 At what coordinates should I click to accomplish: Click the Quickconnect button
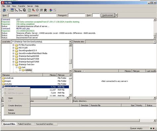coord(108,15)
